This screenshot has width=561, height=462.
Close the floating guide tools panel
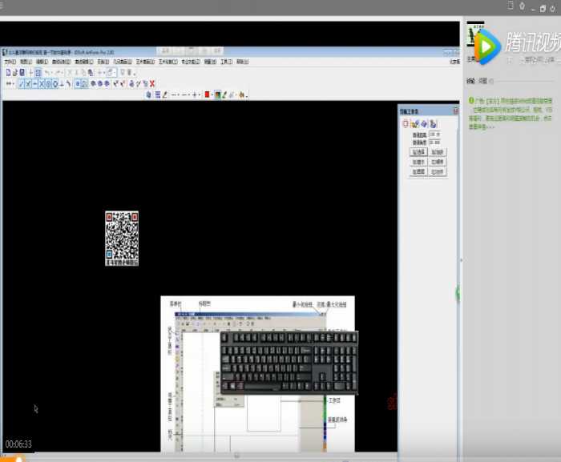pyautogui.click(x=456, y=110)
